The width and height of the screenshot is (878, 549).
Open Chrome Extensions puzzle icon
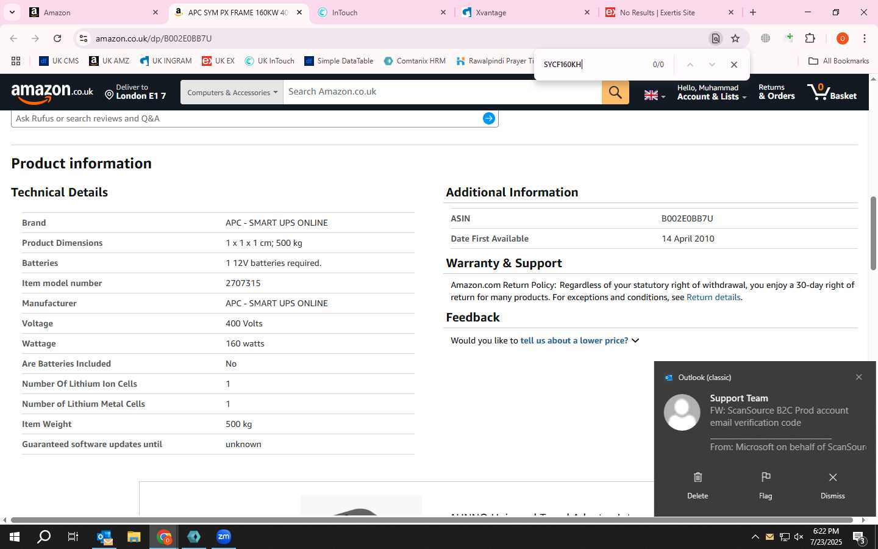click(x=810, y=38)
